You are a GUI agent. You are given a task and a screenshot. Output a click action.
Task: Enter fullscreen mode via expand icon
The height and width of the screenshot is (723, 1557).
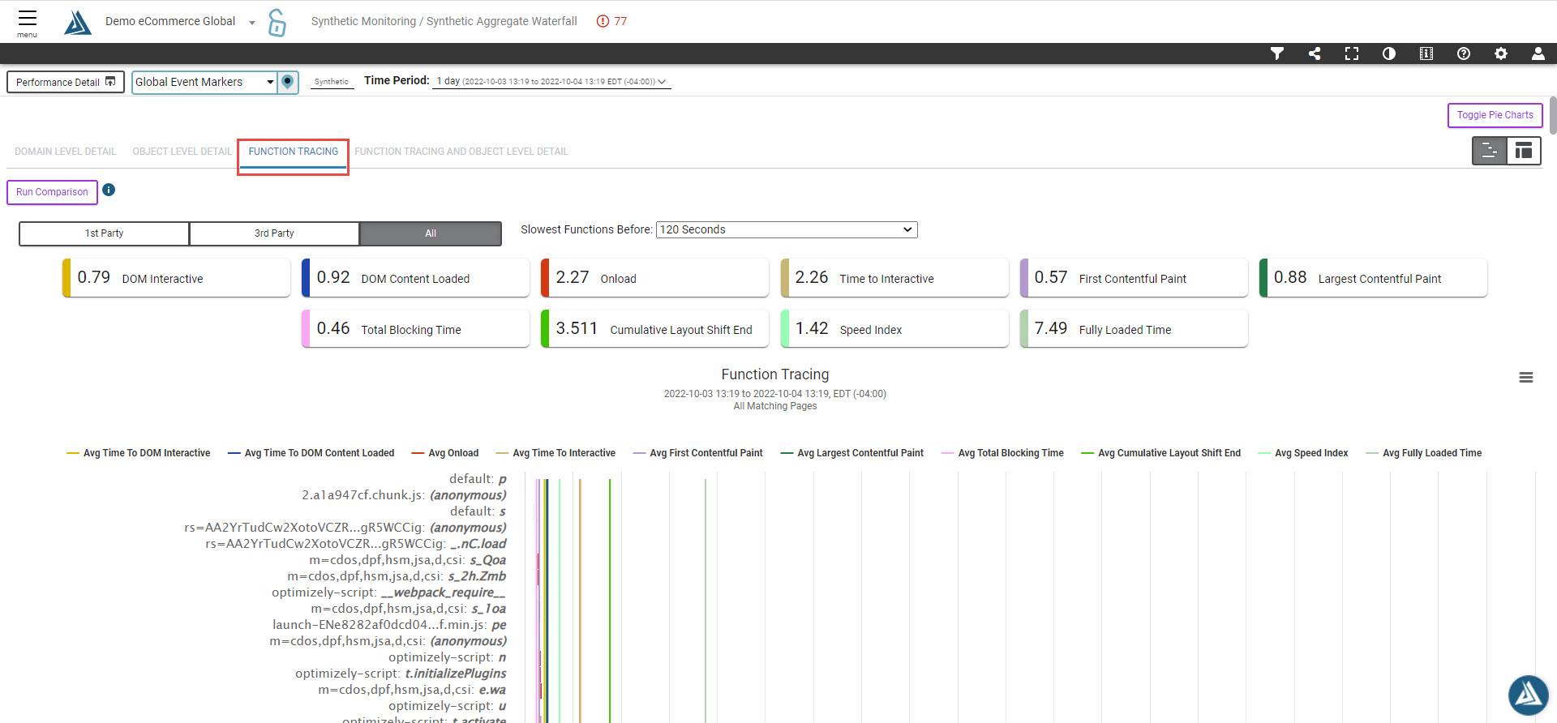tap(1352, 53)
